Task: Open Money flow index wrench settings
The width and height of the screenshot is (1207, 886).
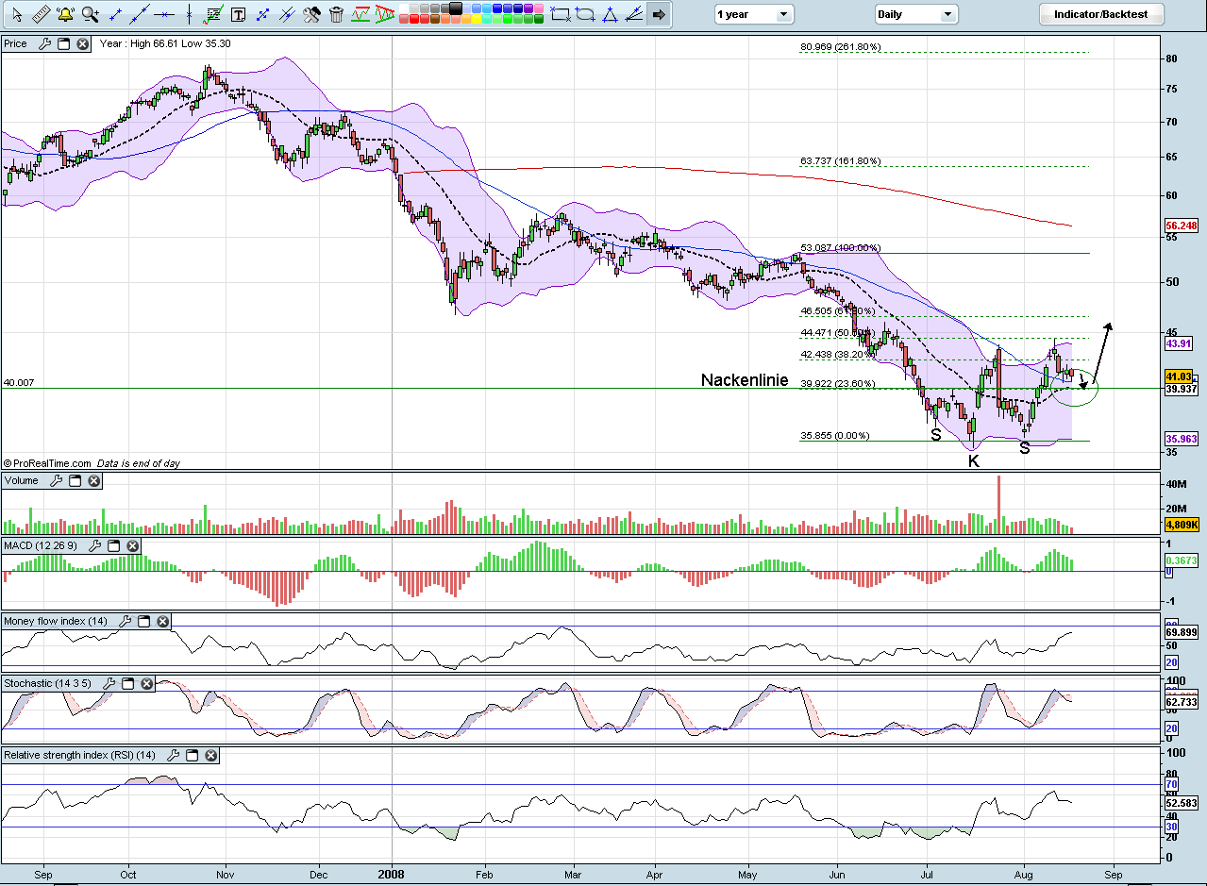Action: click(x=125, y=621)
